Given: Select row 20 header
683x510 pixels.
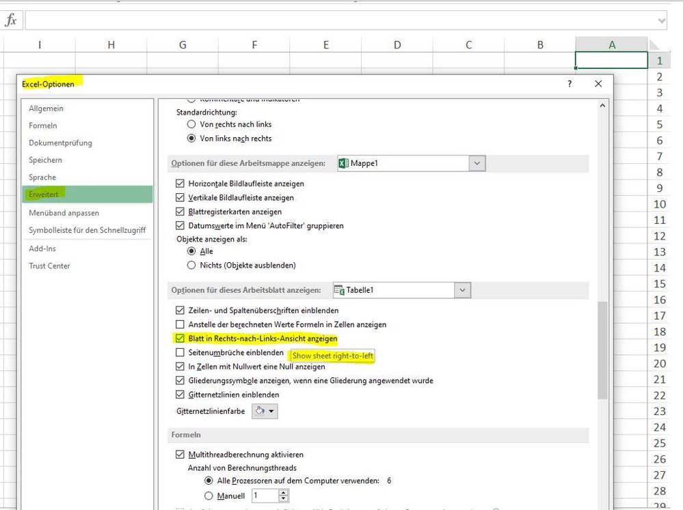Looking at the screenshot, I should 660,363.
